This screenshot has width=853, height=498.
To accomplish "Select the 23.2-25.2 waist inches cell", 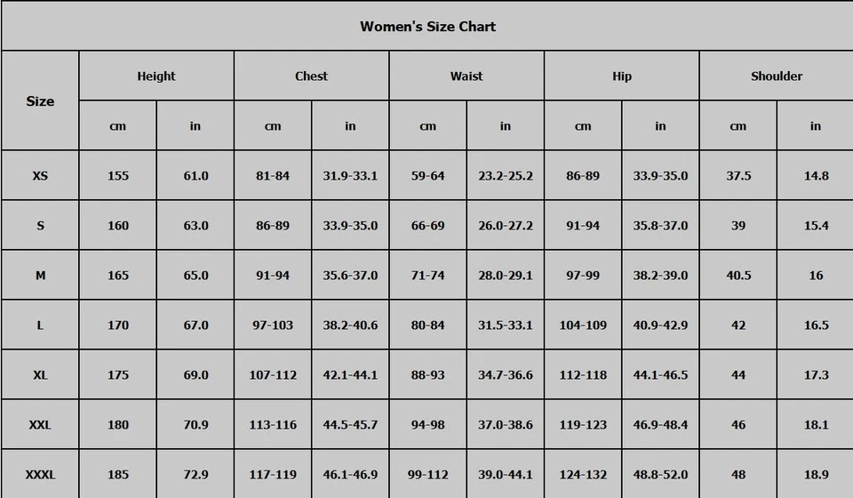I will [x=506, y=176].
